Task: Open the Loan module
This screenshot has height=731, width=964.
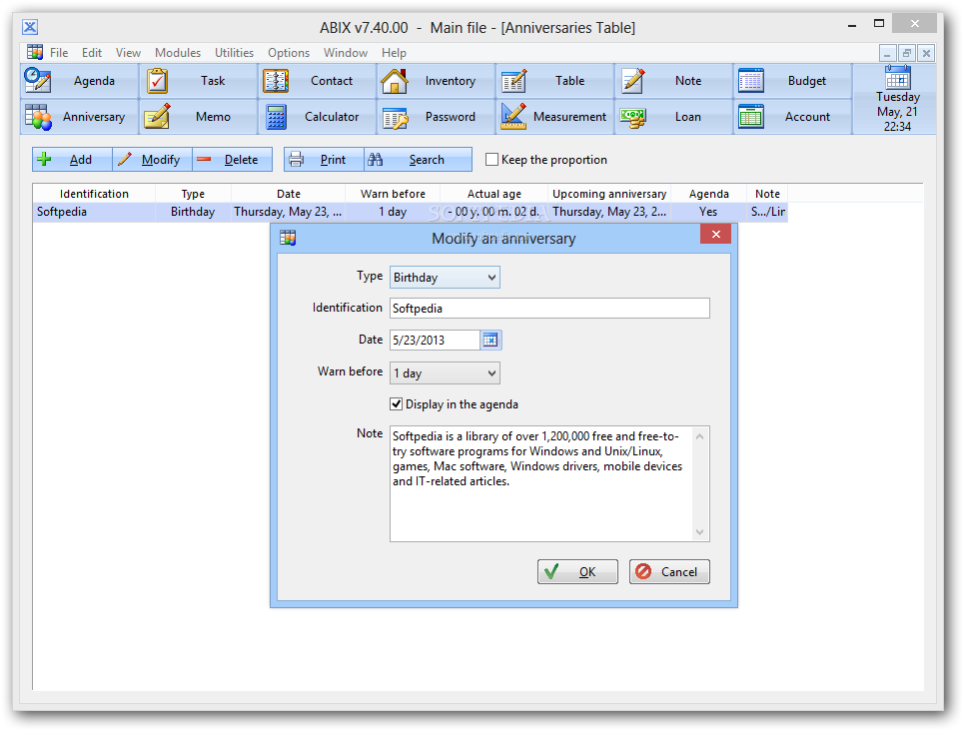Action: coord(672,117)
